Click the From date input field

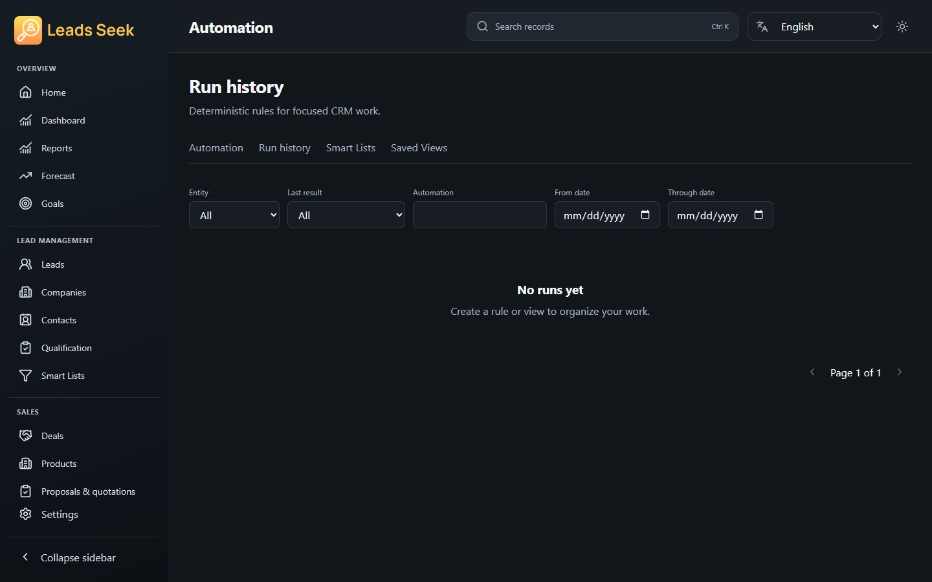(607, 215)
